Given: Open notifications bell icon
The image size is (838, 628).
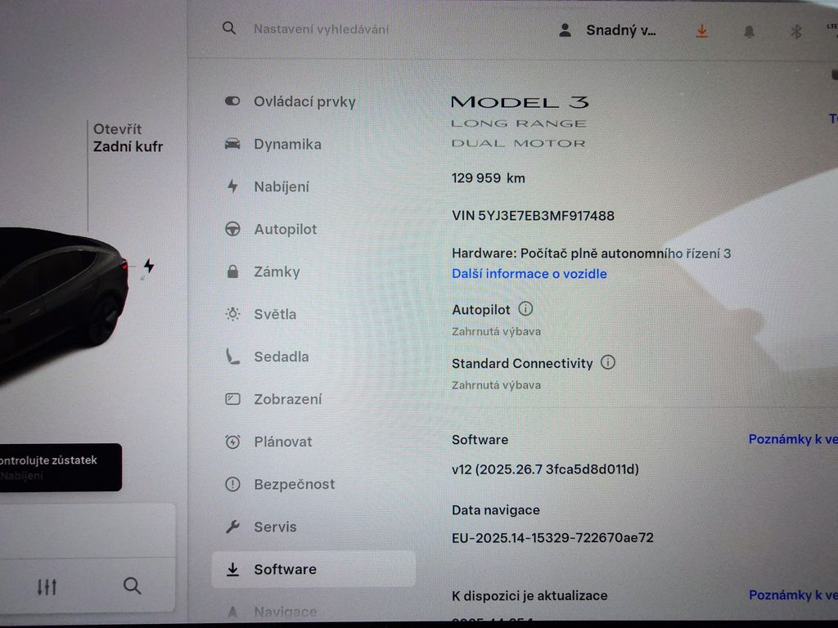Looking at the screenshot, I should point(750,32).
